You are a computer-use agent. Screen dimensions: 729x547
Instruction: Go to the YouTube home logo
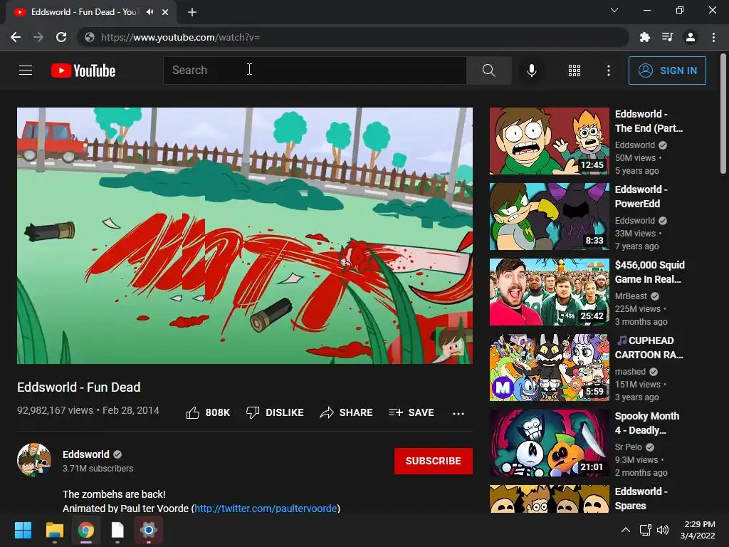click(x=83, y=71)
